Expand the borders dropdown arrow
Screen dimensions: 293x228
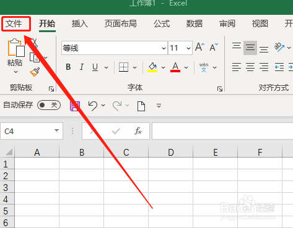coord(134,67)
